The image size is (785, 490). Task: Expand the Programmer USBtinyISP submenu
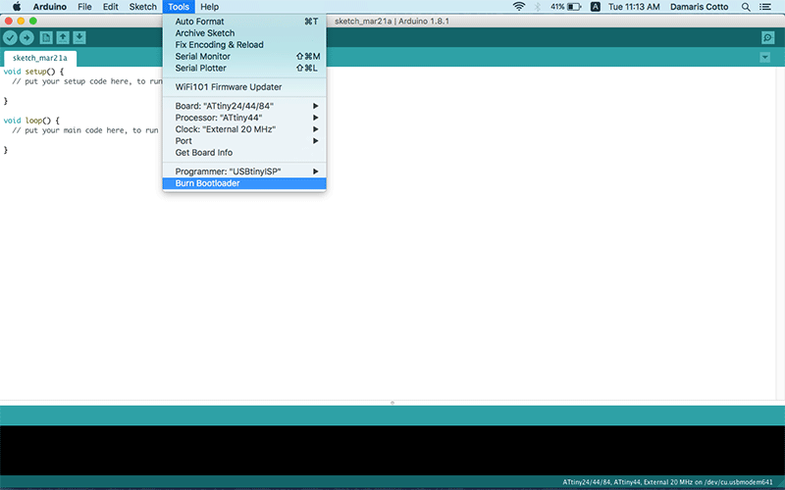244,171
